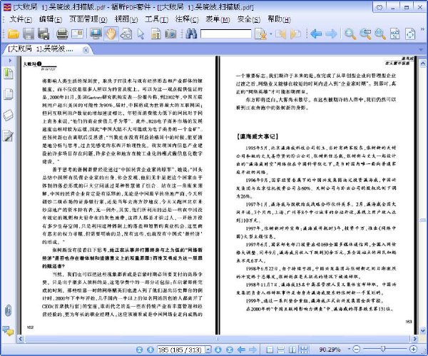
Task: Toggle continuous facing-pages layout view
Action: coord(304,350)
